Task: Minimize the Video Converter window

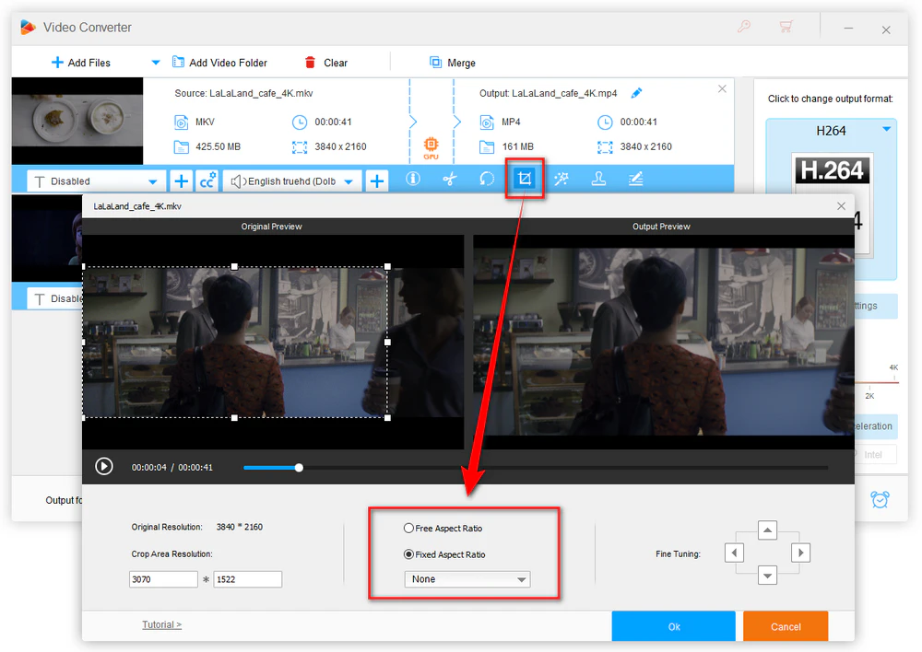Action: tap(848, 29)
